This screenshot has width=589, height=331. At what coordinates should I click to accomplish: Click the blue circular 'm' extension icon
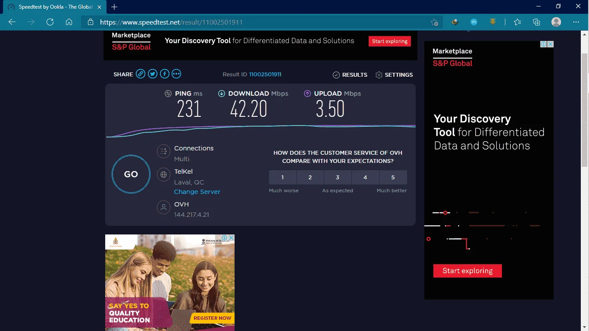pos(474,22)
